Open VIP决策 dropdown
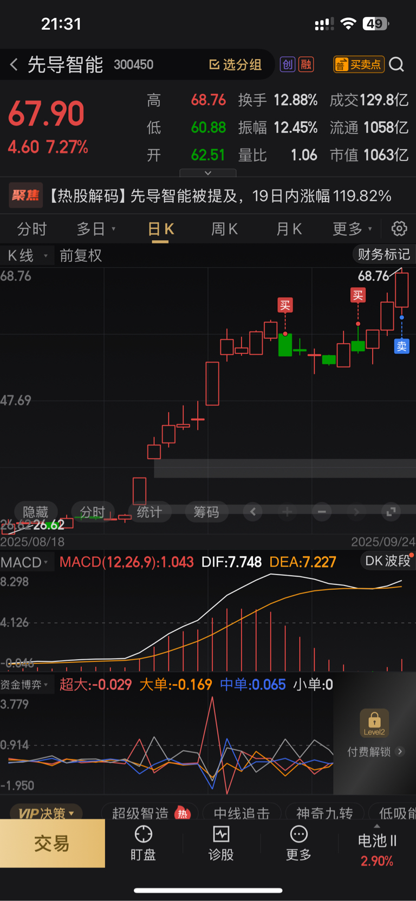The image size is (416, 901). click(46, 813)
